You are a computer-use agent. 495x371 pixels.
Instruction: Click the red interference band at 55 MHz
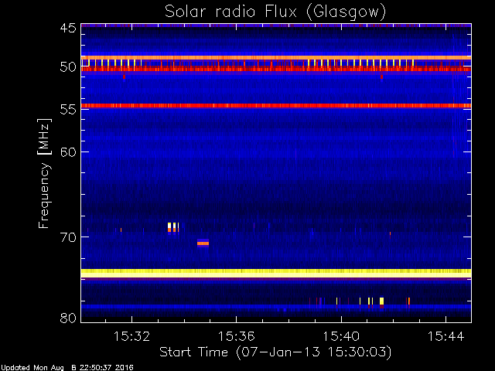pos(276,106)
